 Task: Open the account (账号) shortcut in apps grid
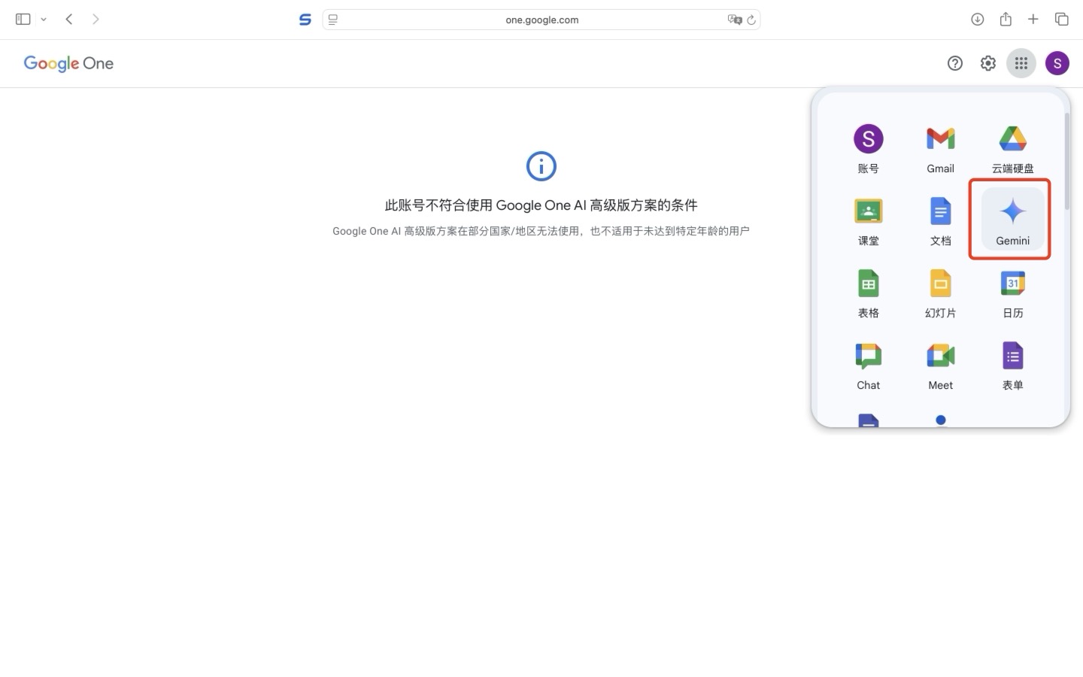(x=868, y=148)
